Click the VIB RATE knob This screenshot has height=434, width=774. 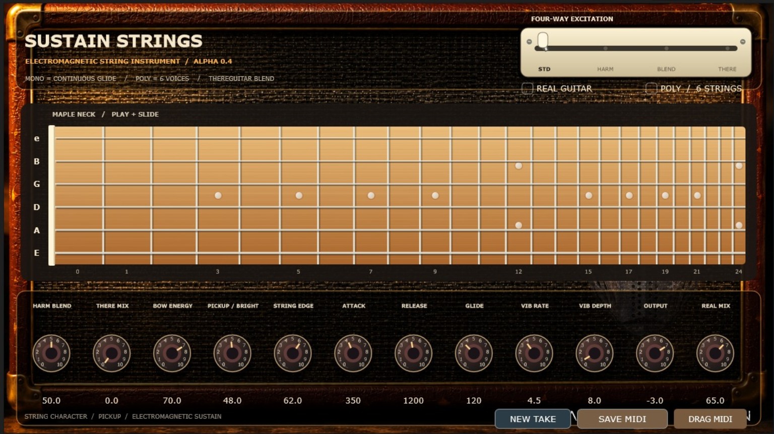[534, 353]
